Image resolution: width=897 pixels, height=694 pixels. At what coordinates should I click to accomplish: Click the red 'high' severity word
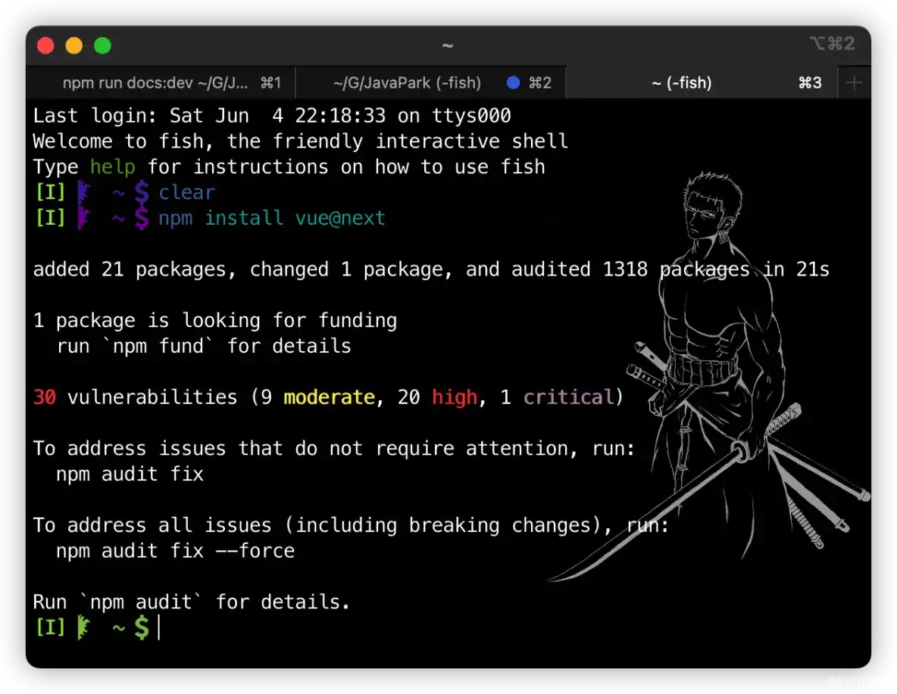[x=455, y=397]
